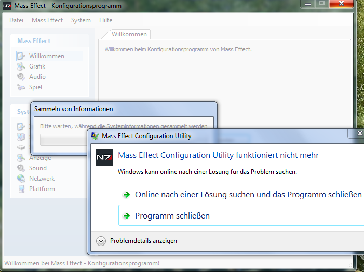
Task: Click the Netzwerk globe icon
Action: tap(21, 179)
